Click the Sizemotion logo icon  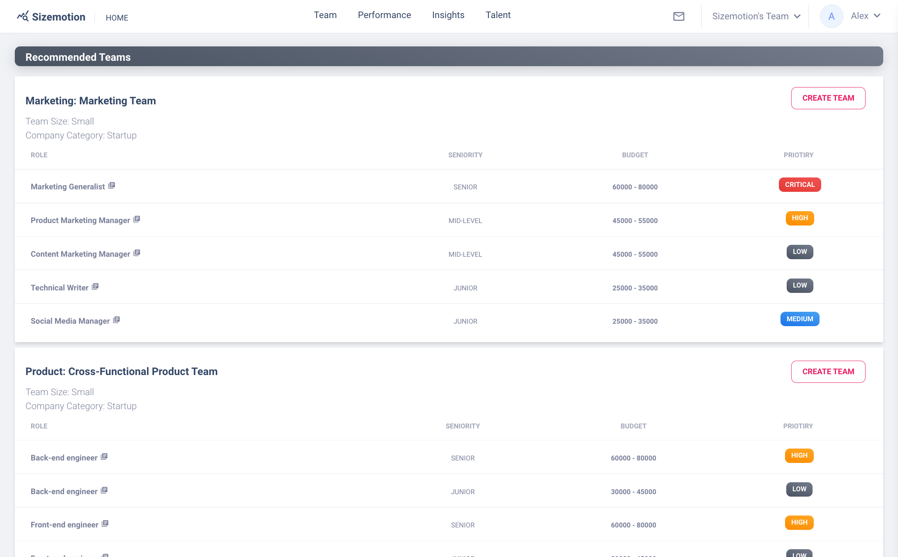[x=23, y=16]
